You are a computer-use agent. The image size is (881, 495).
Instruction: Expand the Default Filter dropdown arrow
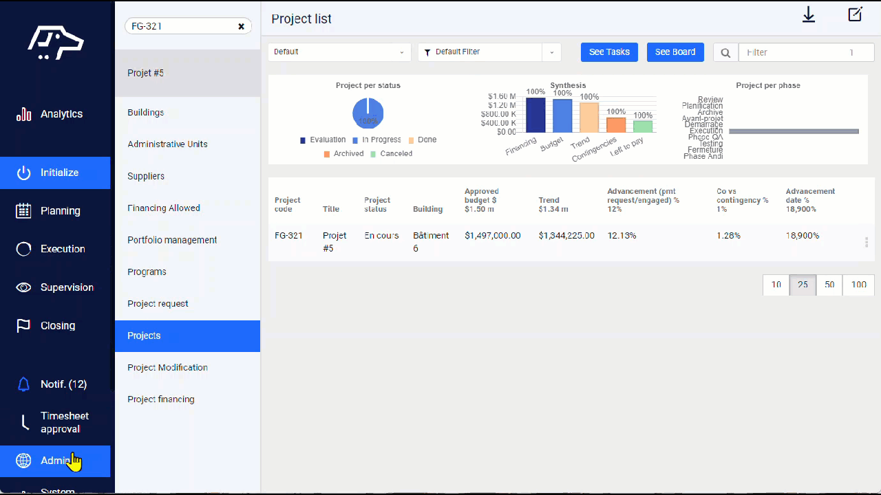[551, 52]
